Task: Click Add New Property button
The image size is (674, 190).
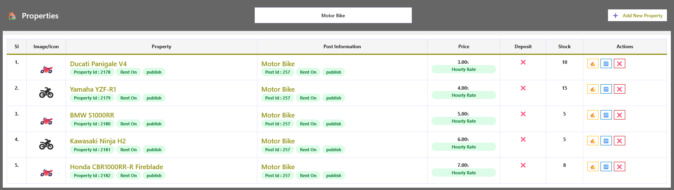Action: (637, 15)
